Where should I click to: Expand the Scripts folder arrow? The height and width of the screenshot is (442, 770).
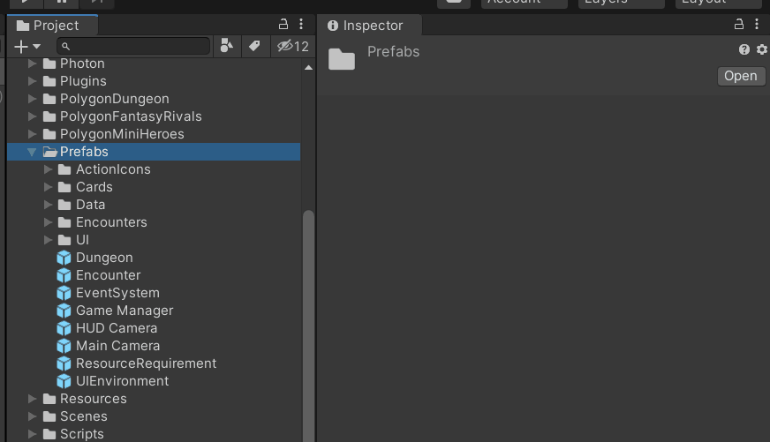(x=33, y=434)
